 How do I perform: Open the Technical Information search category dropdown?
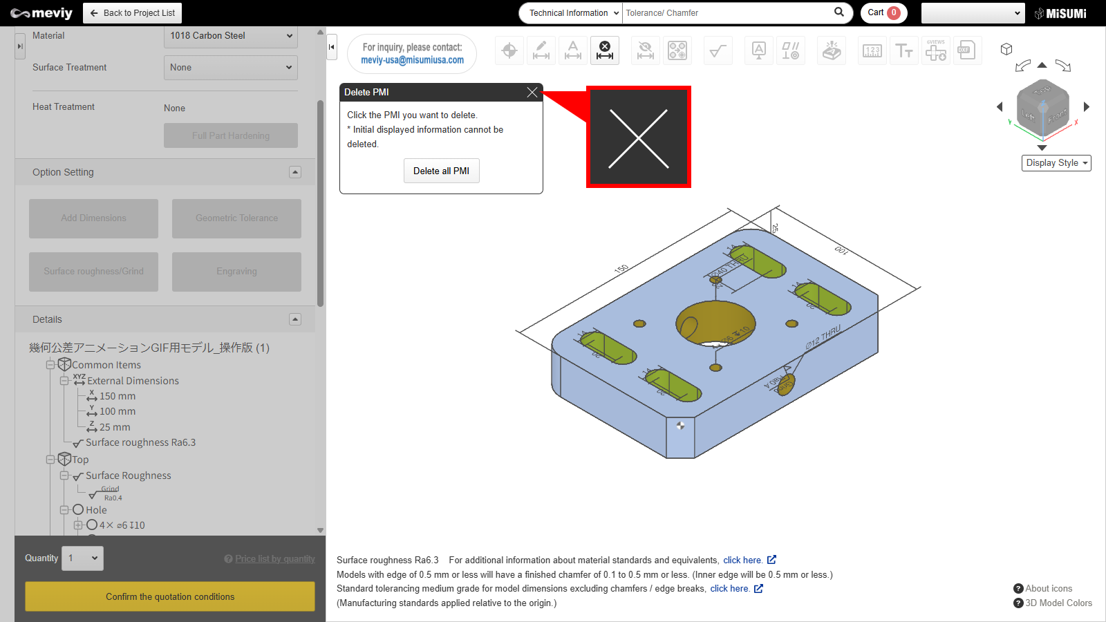(x=571, y=12)
